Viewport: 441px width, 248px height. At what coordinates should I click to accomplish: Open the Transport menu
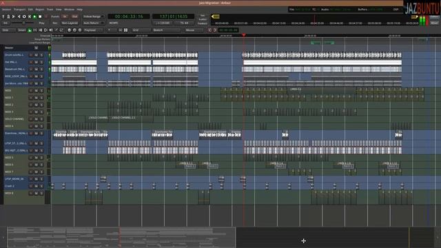tap(20, 10)
